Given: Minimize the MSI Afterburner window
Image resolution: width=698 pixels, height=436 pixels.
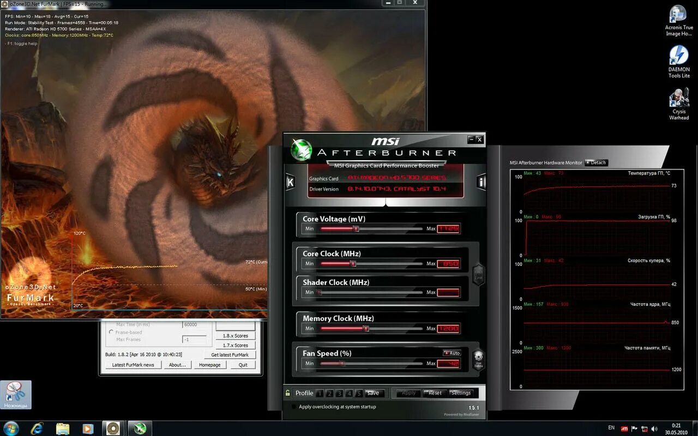Looking at the screenshot, I should coord(471,140).
